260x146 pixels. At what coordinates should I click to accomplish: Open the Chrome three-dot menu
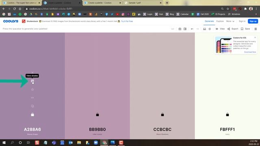coord(256,9)
